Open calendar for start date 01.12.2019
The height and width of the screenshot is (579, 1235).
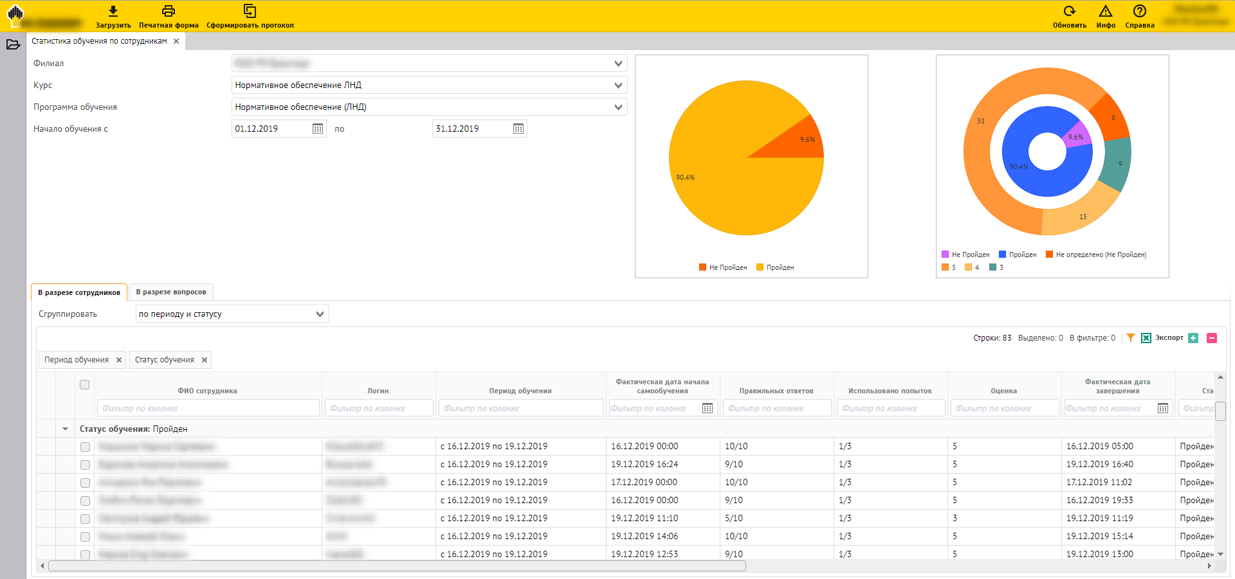318,129
